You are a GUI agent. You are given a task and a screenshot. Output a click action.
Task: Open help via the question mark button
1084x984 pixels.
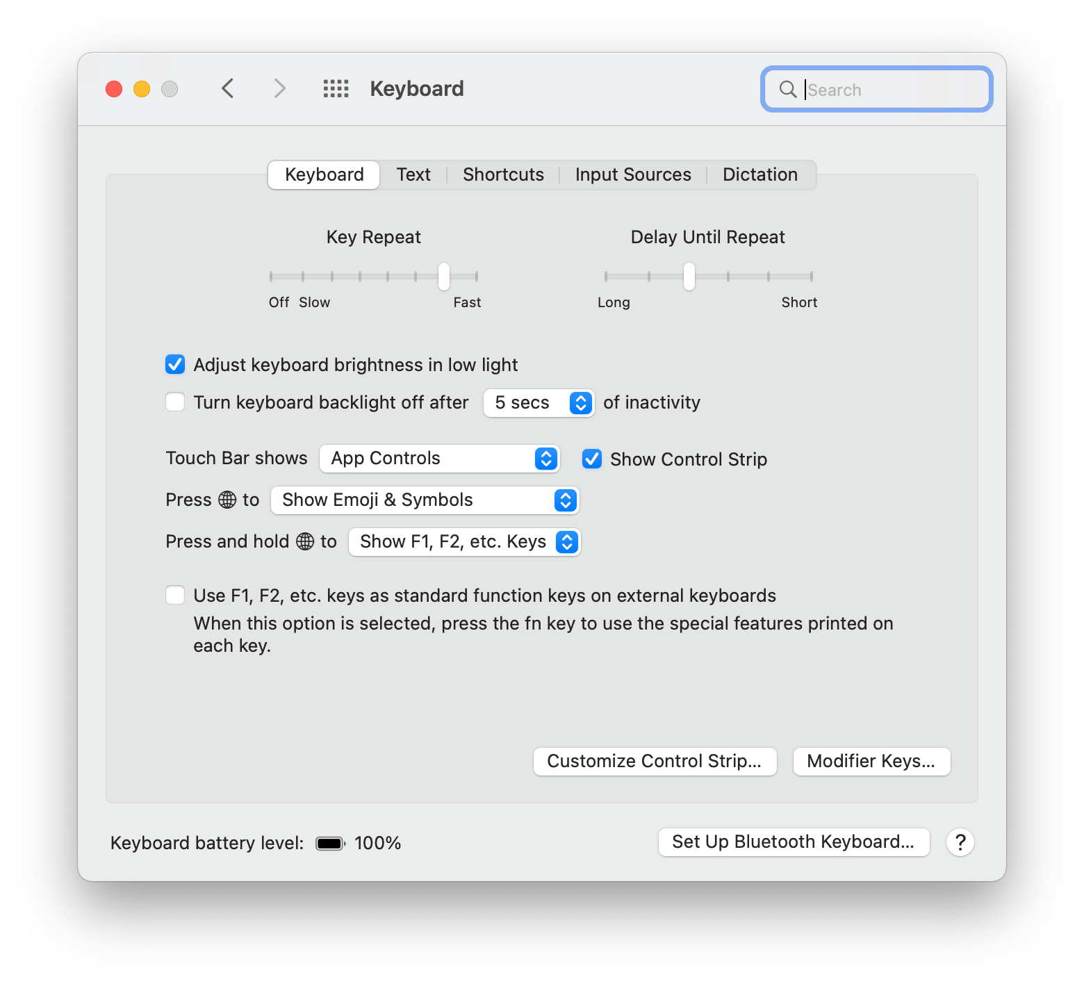click(x=960, y=842)
